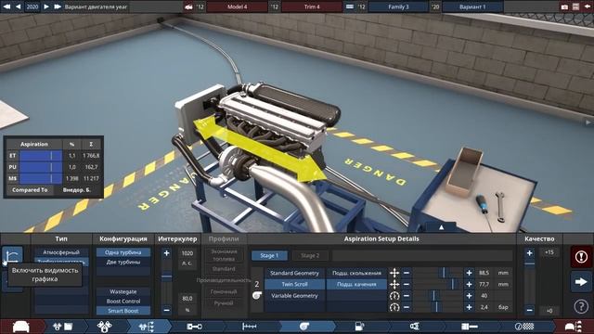
Task: Open the fuel system tab with pump icon
Action: click(359, 327)
